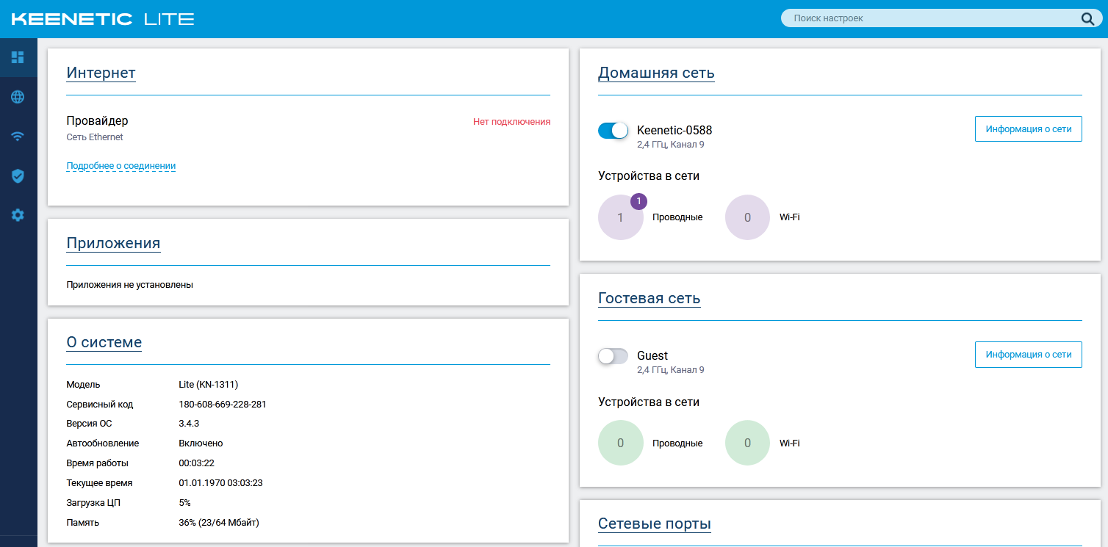This screenshot has height=547, width=1108.
Task: Open the dashboard icon in sidebar
Action: 18,57
